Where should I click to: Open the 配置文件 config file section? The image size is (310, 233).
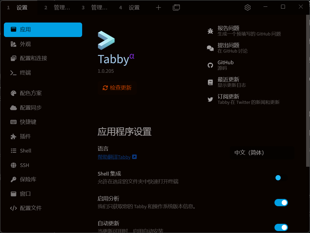click(43, 208)
